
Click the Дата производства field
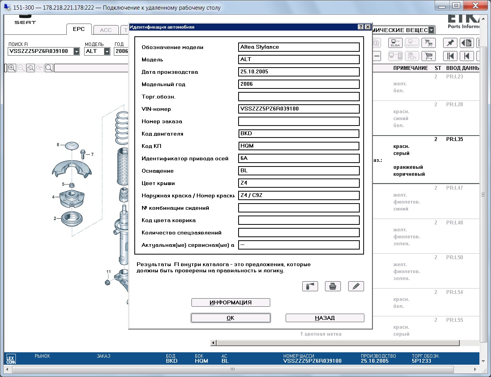tap(299, 72)
